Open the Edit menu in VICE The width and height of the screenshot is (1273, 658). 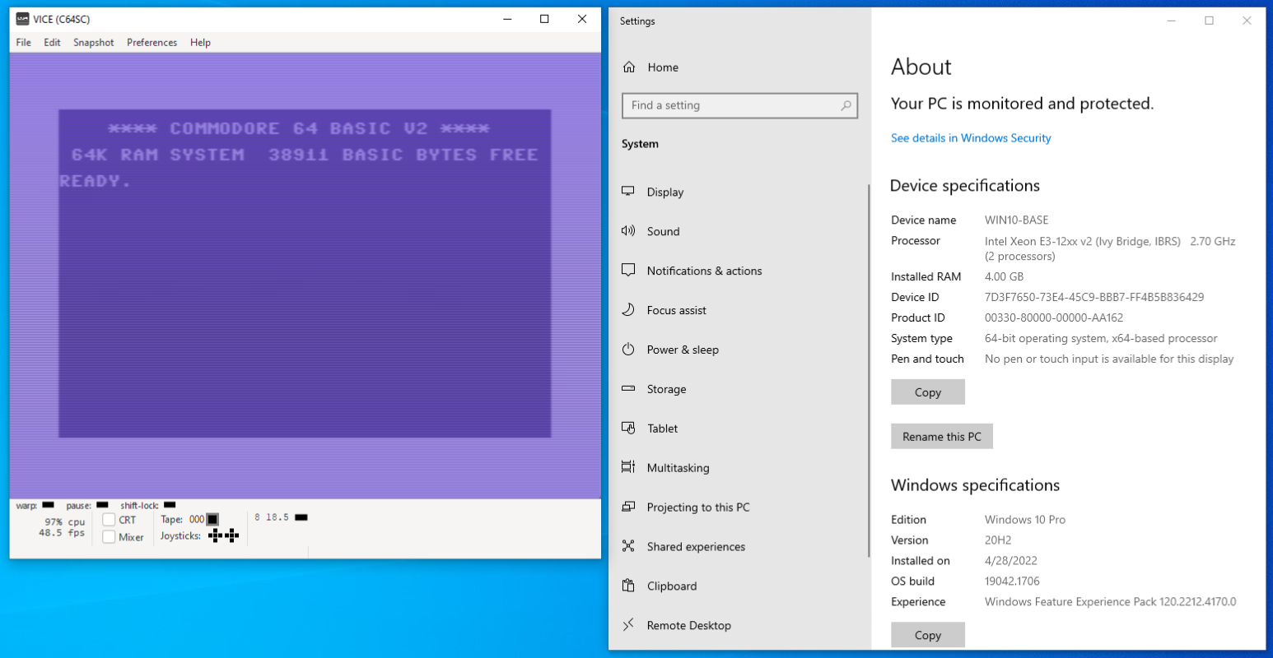point(52,43)
